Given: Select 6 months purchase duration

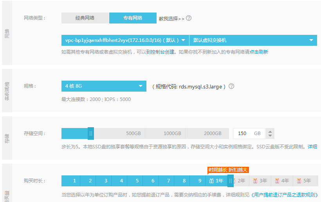Looking at the screenshot, I should [x=153, y=181].
